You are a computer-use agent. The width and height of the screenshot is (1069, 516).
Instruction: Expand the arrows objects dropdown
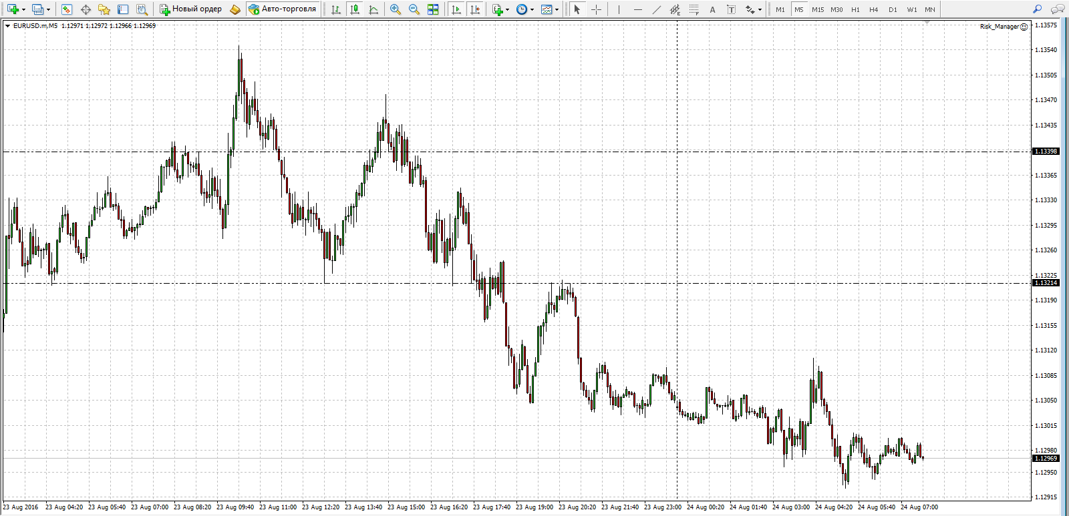pos(760,9)
